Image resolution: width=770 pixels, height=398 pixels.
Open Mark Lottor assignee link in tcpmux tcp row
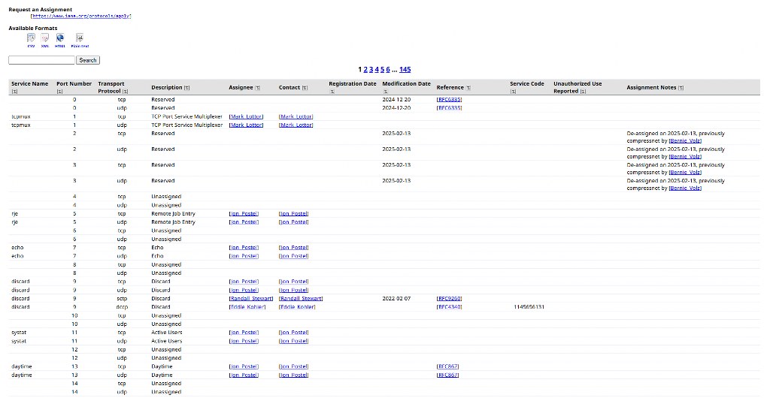tap(246, 116)
